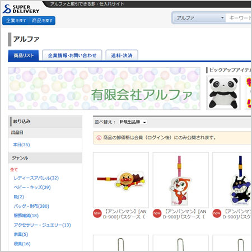The height and width of the screenshot is (252, 252).
Task: Switch to 企業情報・お問い合わせ tab
Action: point(72,55)
